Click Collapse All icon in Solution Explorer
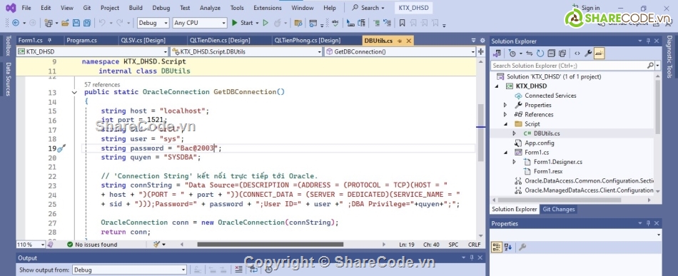The image size is (678, 276). pos(551,53)
